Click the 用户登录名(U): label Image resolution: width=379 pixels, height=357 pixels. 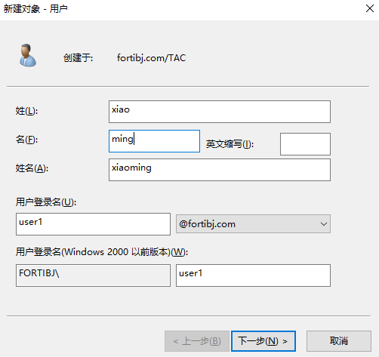pos(46,202)
